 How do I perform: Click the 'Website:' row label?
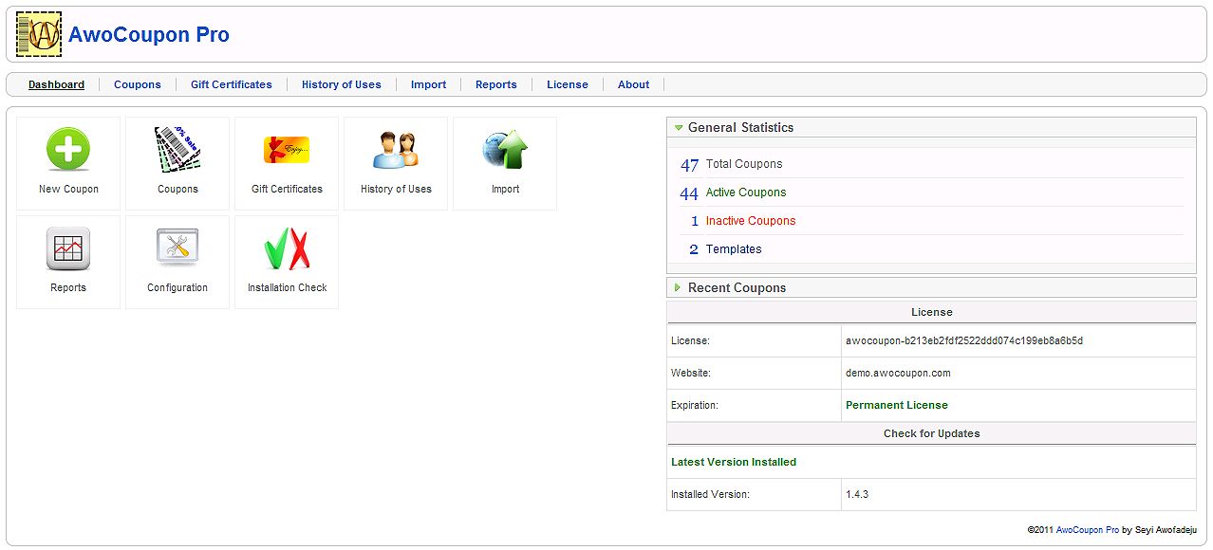691,373
